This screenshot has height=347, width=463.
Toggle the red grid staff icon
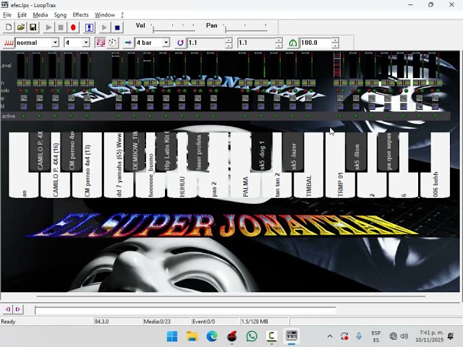(x=100, y=43)
